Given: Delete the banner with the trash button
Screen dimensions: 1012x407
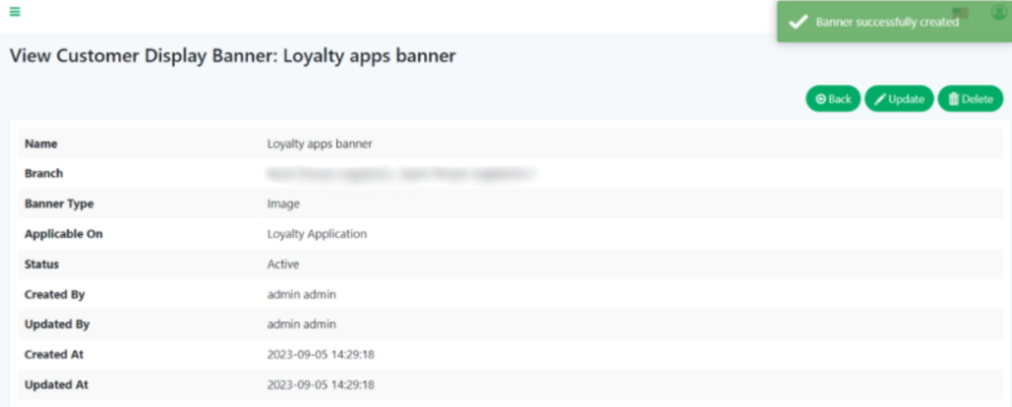Looking at the screenshot, I should tap(970, 99).
